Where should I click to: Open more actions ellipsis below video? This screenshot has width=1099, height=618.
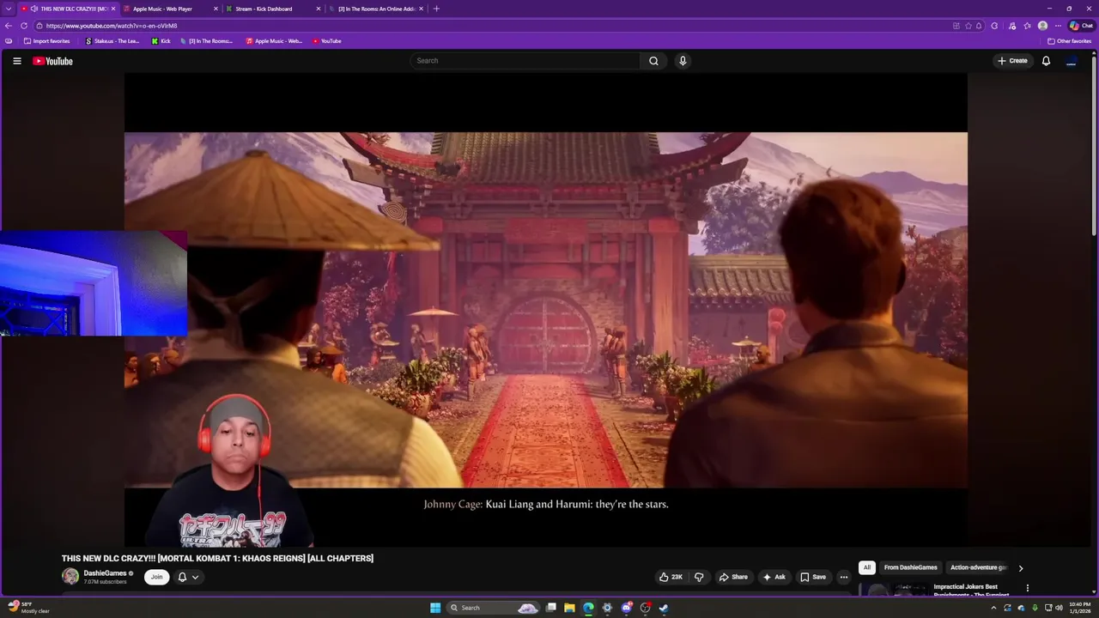tap(843, 577)
